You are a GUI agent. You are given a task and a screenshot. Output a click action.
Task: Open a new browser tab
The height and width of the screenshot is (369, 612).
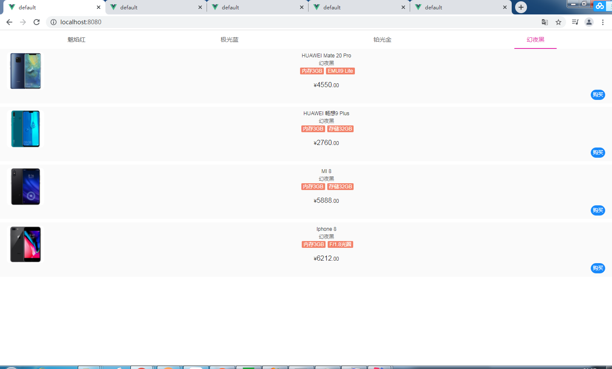[521, 7]
